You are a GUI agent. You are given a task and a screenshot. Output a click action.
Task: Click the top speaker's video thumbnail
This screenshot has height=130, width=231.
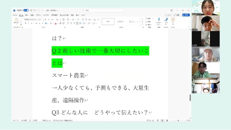click(206, 7)
